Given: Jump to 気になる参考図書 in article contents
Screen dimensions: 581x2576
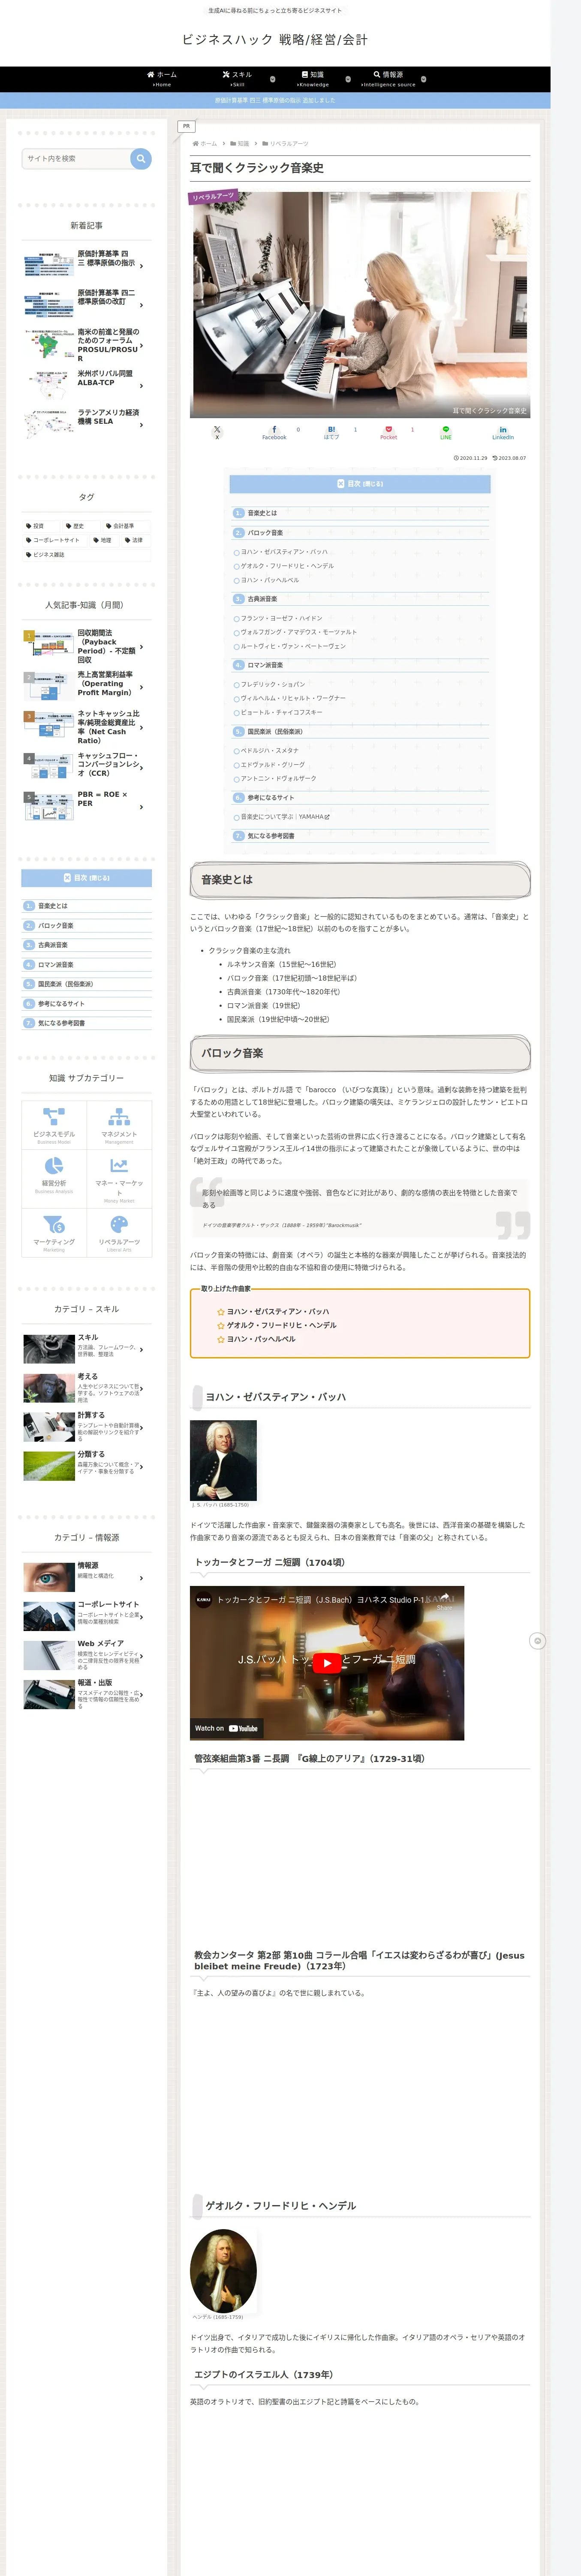Looking at the screenshot, I should (271, 836).
